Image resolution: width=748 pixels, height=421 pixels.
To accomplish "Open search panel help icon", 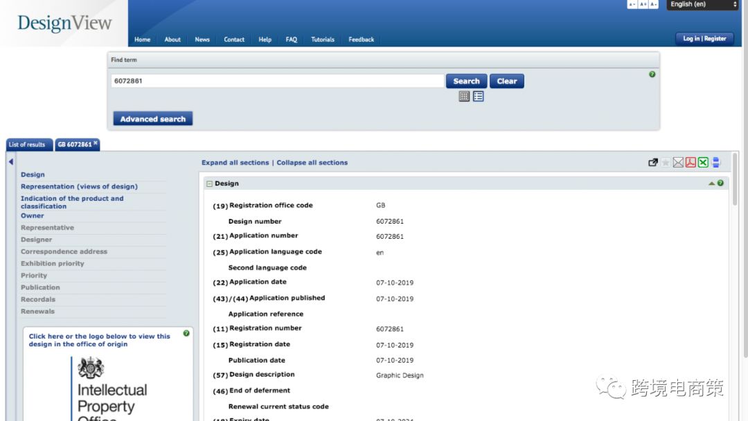I will 652,74.
